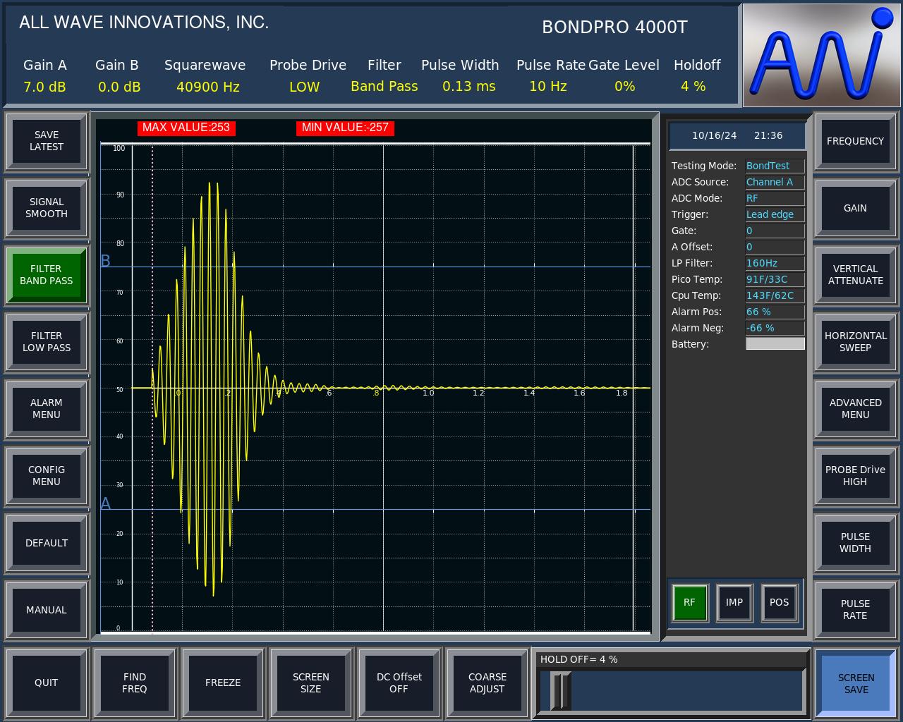Run FIND FREQ
903x722 pixels.
(135, 683)
